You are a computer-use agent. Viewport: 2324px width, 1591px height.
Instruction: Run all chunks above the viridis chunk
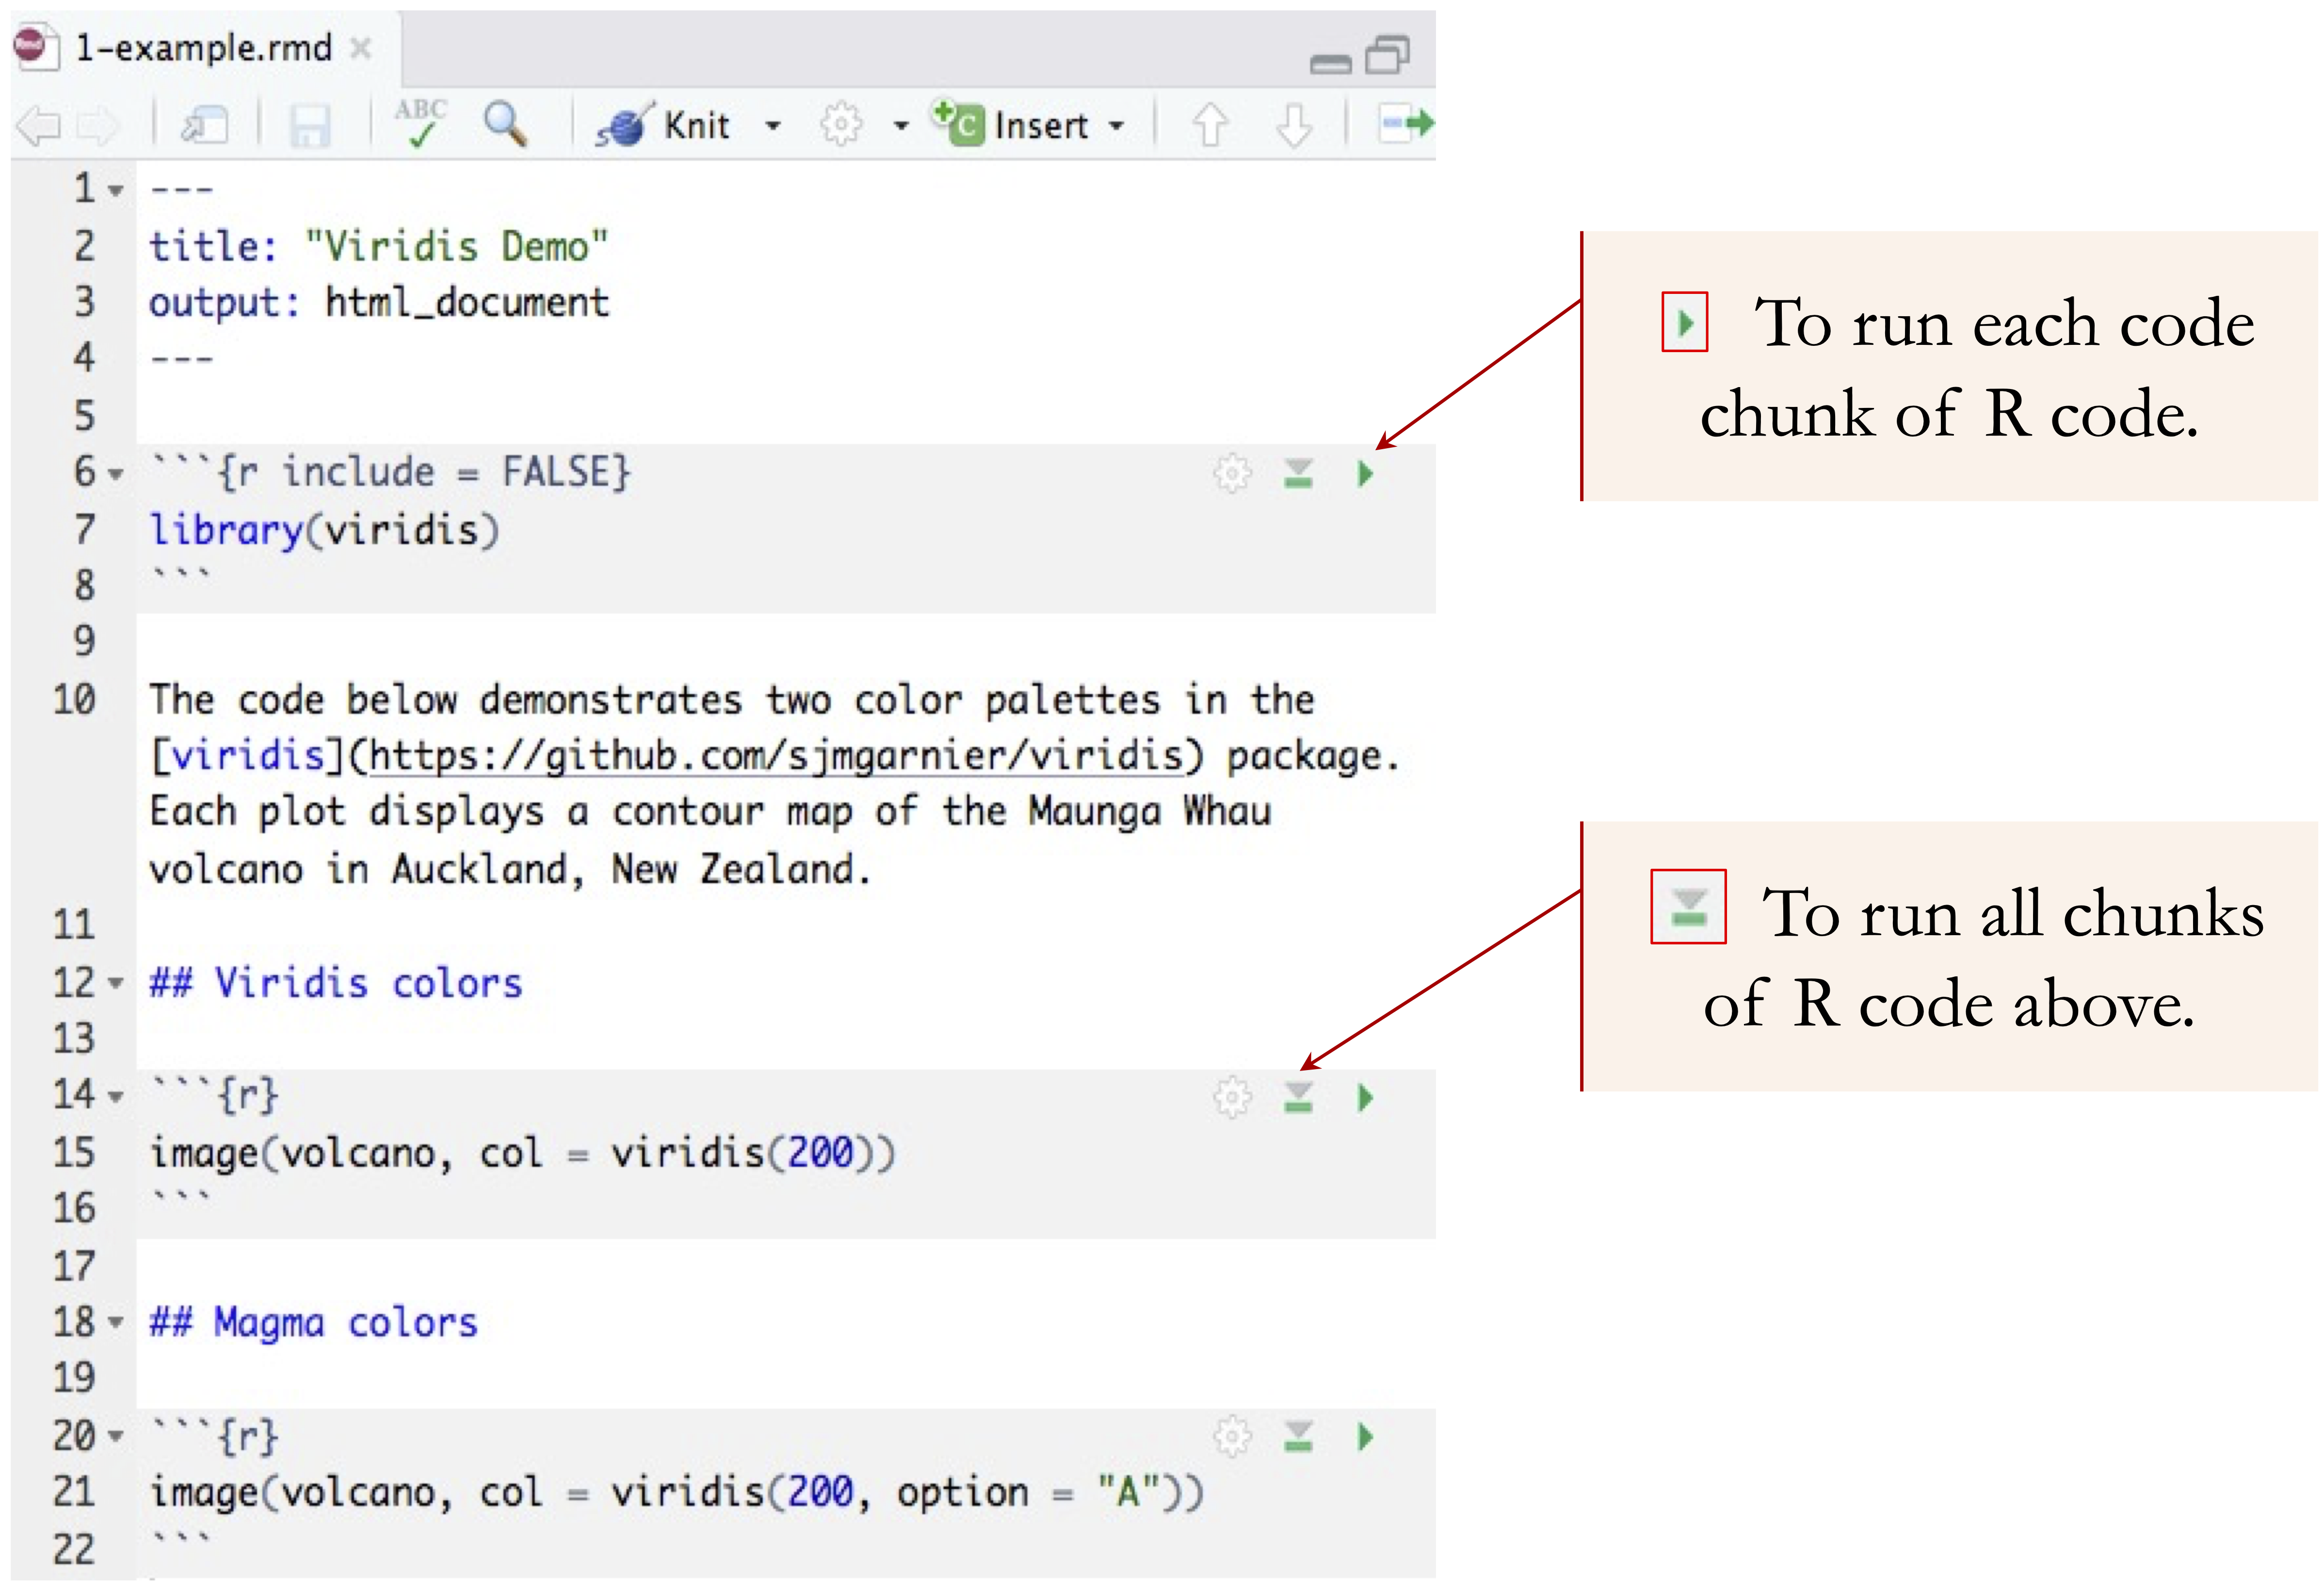click(x=1297, y=1097)
